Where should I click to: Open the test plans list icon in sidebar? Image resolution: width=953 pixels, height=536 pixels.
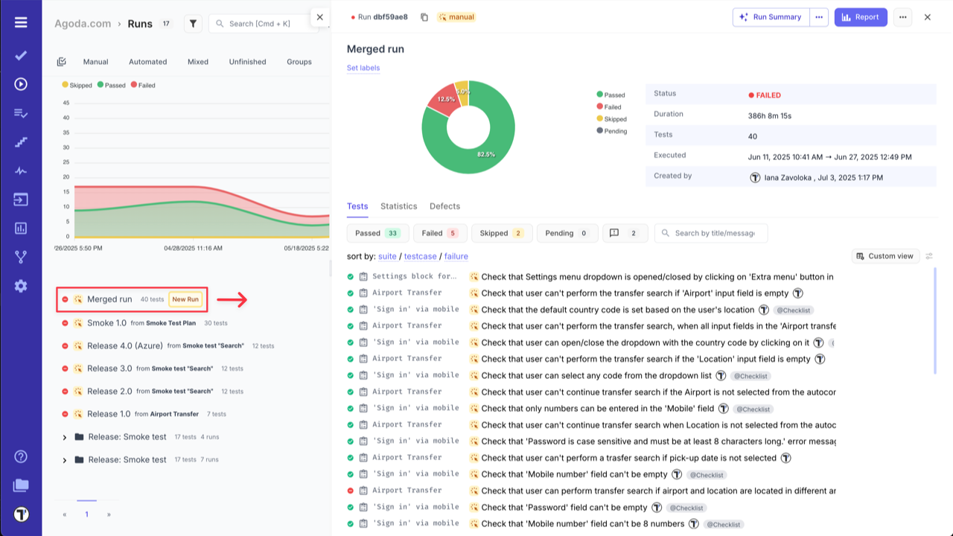[21, 113]
